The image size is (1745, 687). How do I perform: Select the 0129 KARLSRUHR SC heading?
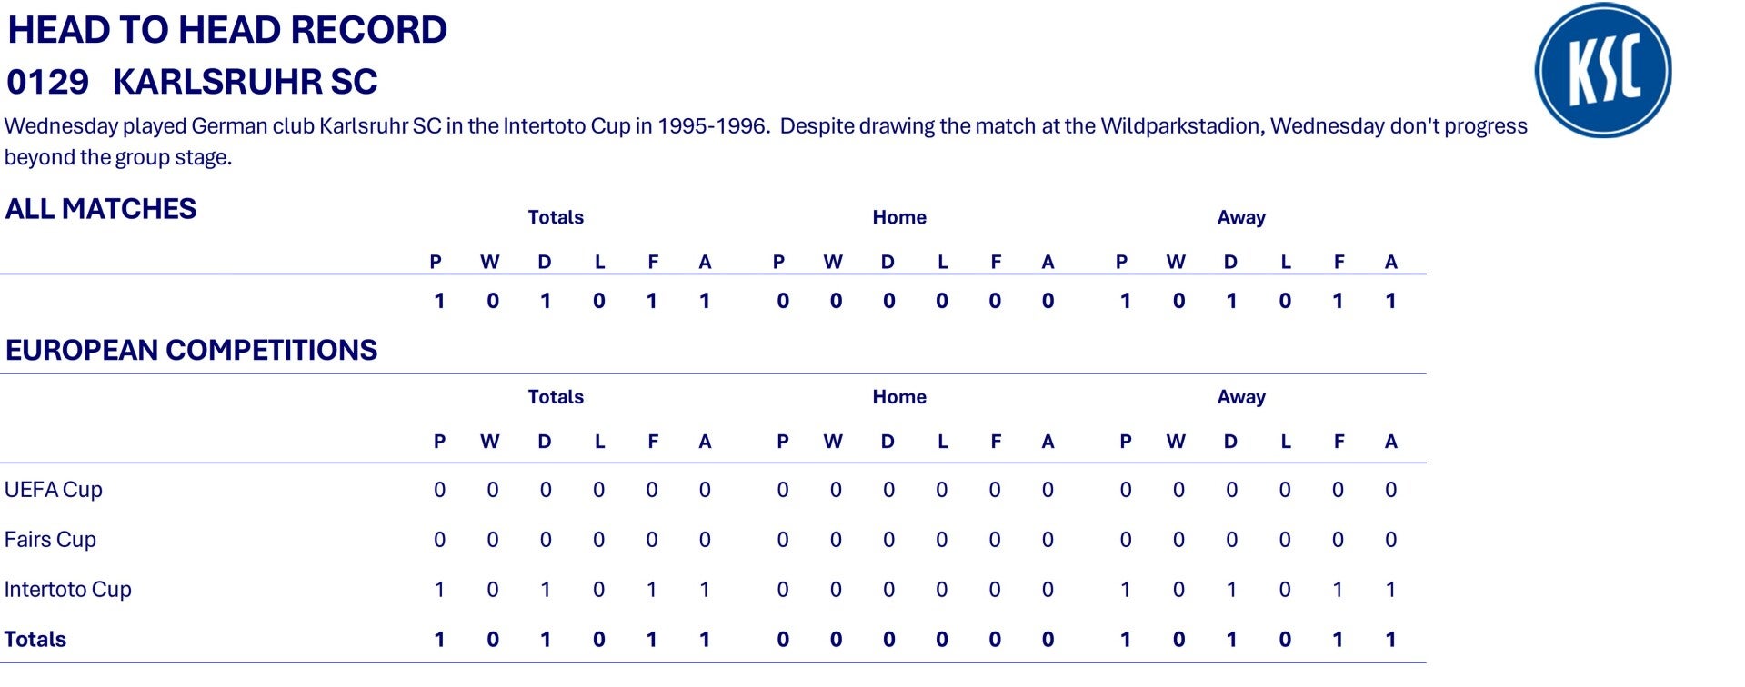click(192, 82)
